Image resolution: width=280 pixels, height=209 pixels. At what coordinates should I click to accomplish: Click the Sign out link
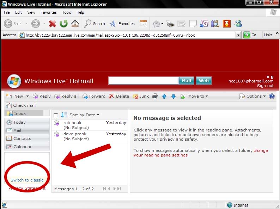click(x=265, y=86)
